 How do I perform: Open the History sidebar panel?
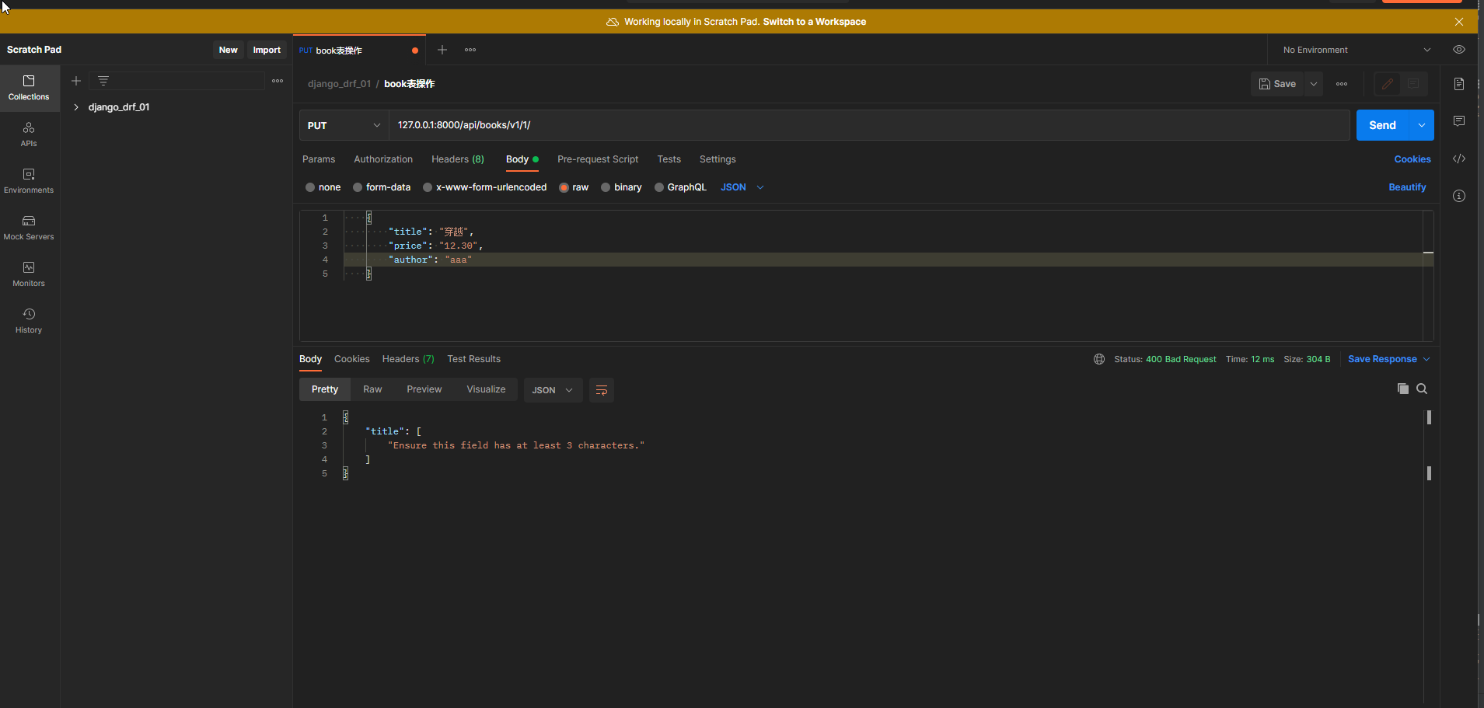tap(29, 321)
